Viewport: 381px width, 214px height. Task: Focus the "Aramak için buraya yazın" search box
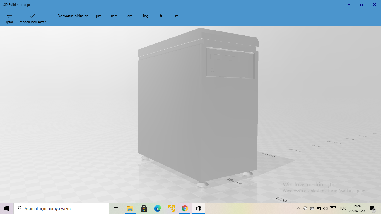coord(61,208)
